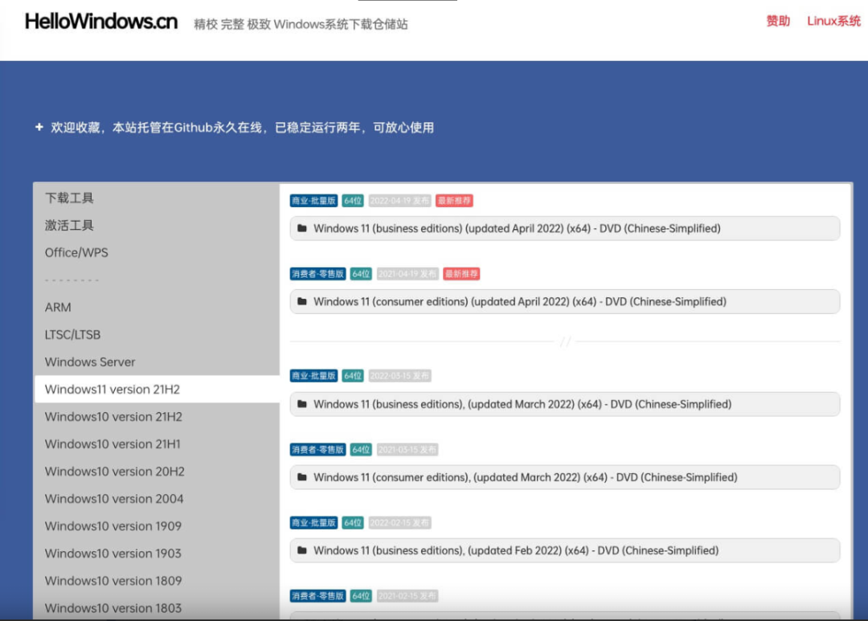This screenshot has width=868, height=621.
Task: Click folder icon of business Feb 2022 entry
Action: click(x=301, y=550)
